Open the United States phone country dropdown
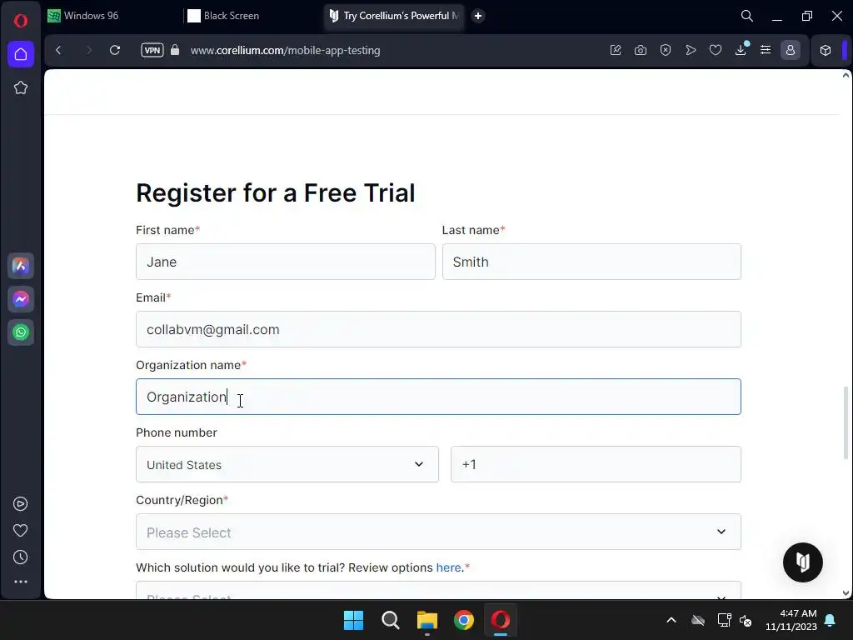The height and width of the screenshot is (640, 853). click(x=287, y=464)
